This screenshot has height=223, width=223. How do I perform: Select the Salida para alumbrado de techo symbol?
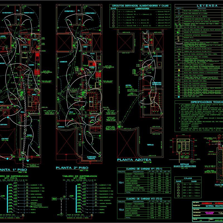[x=178, y=11]
